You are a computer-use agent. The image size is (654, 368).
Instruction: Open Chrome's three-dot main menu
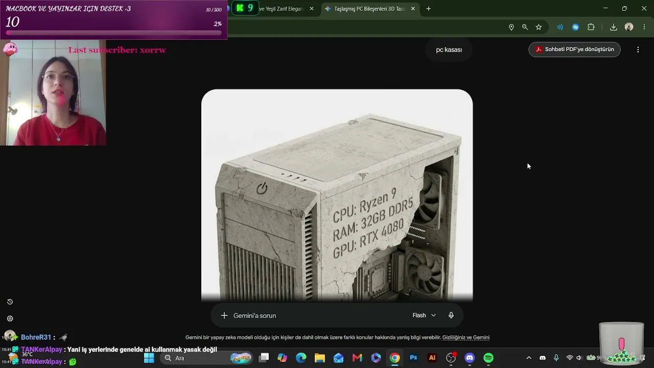(644, 27)
